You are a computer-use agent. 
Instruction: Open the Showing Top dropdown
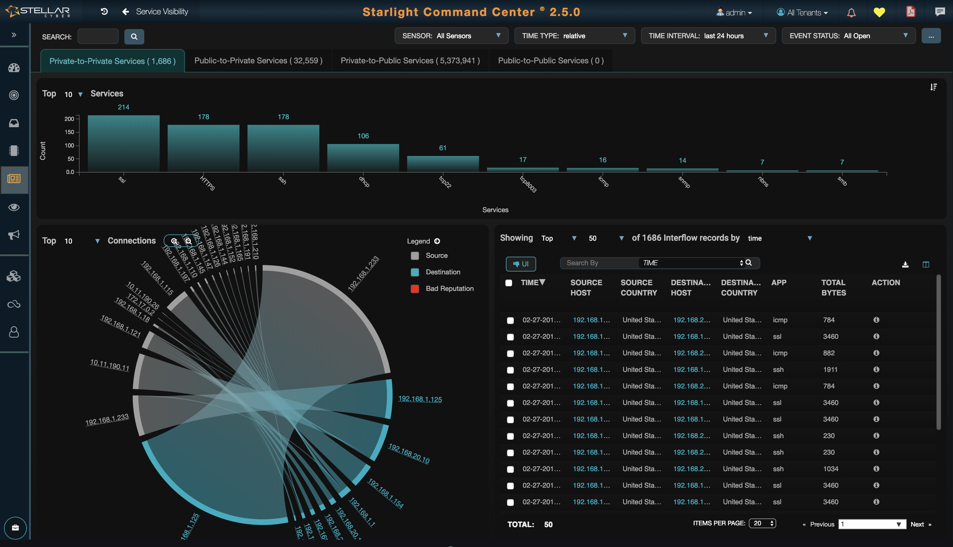point(559,238)
